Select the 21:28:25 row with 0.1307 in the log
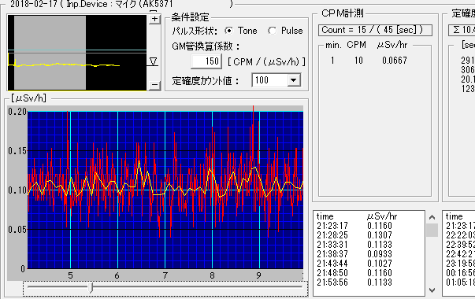The image size is (475, 299). pyautogui.click(x=354, y=235)
